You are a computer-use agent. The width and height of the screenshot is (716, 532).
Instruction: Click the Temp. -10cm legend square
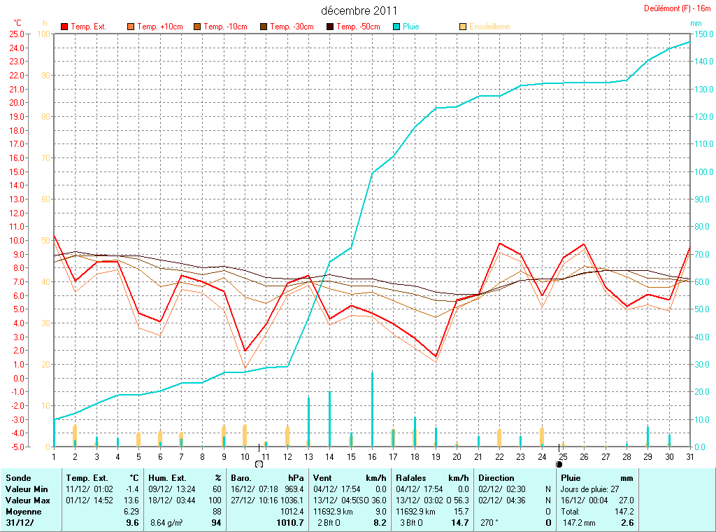coord(197,27)
